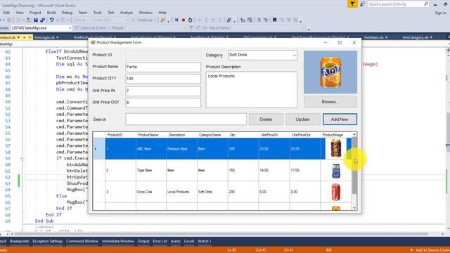Open the Autos panel tab
The image size is (450, 253).
175,241
